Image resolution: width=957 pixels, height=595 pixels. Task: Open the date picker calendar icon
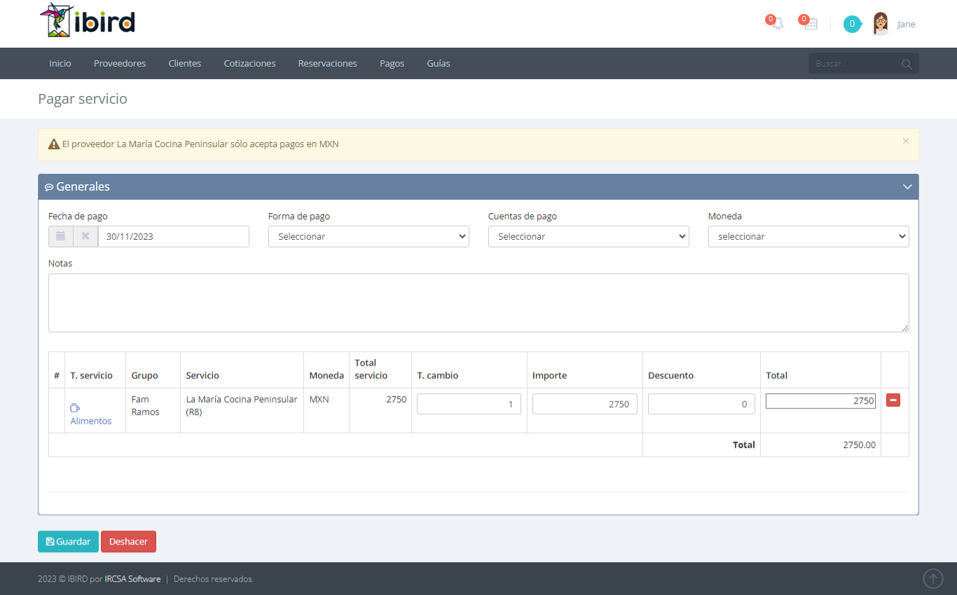point(60,236)
